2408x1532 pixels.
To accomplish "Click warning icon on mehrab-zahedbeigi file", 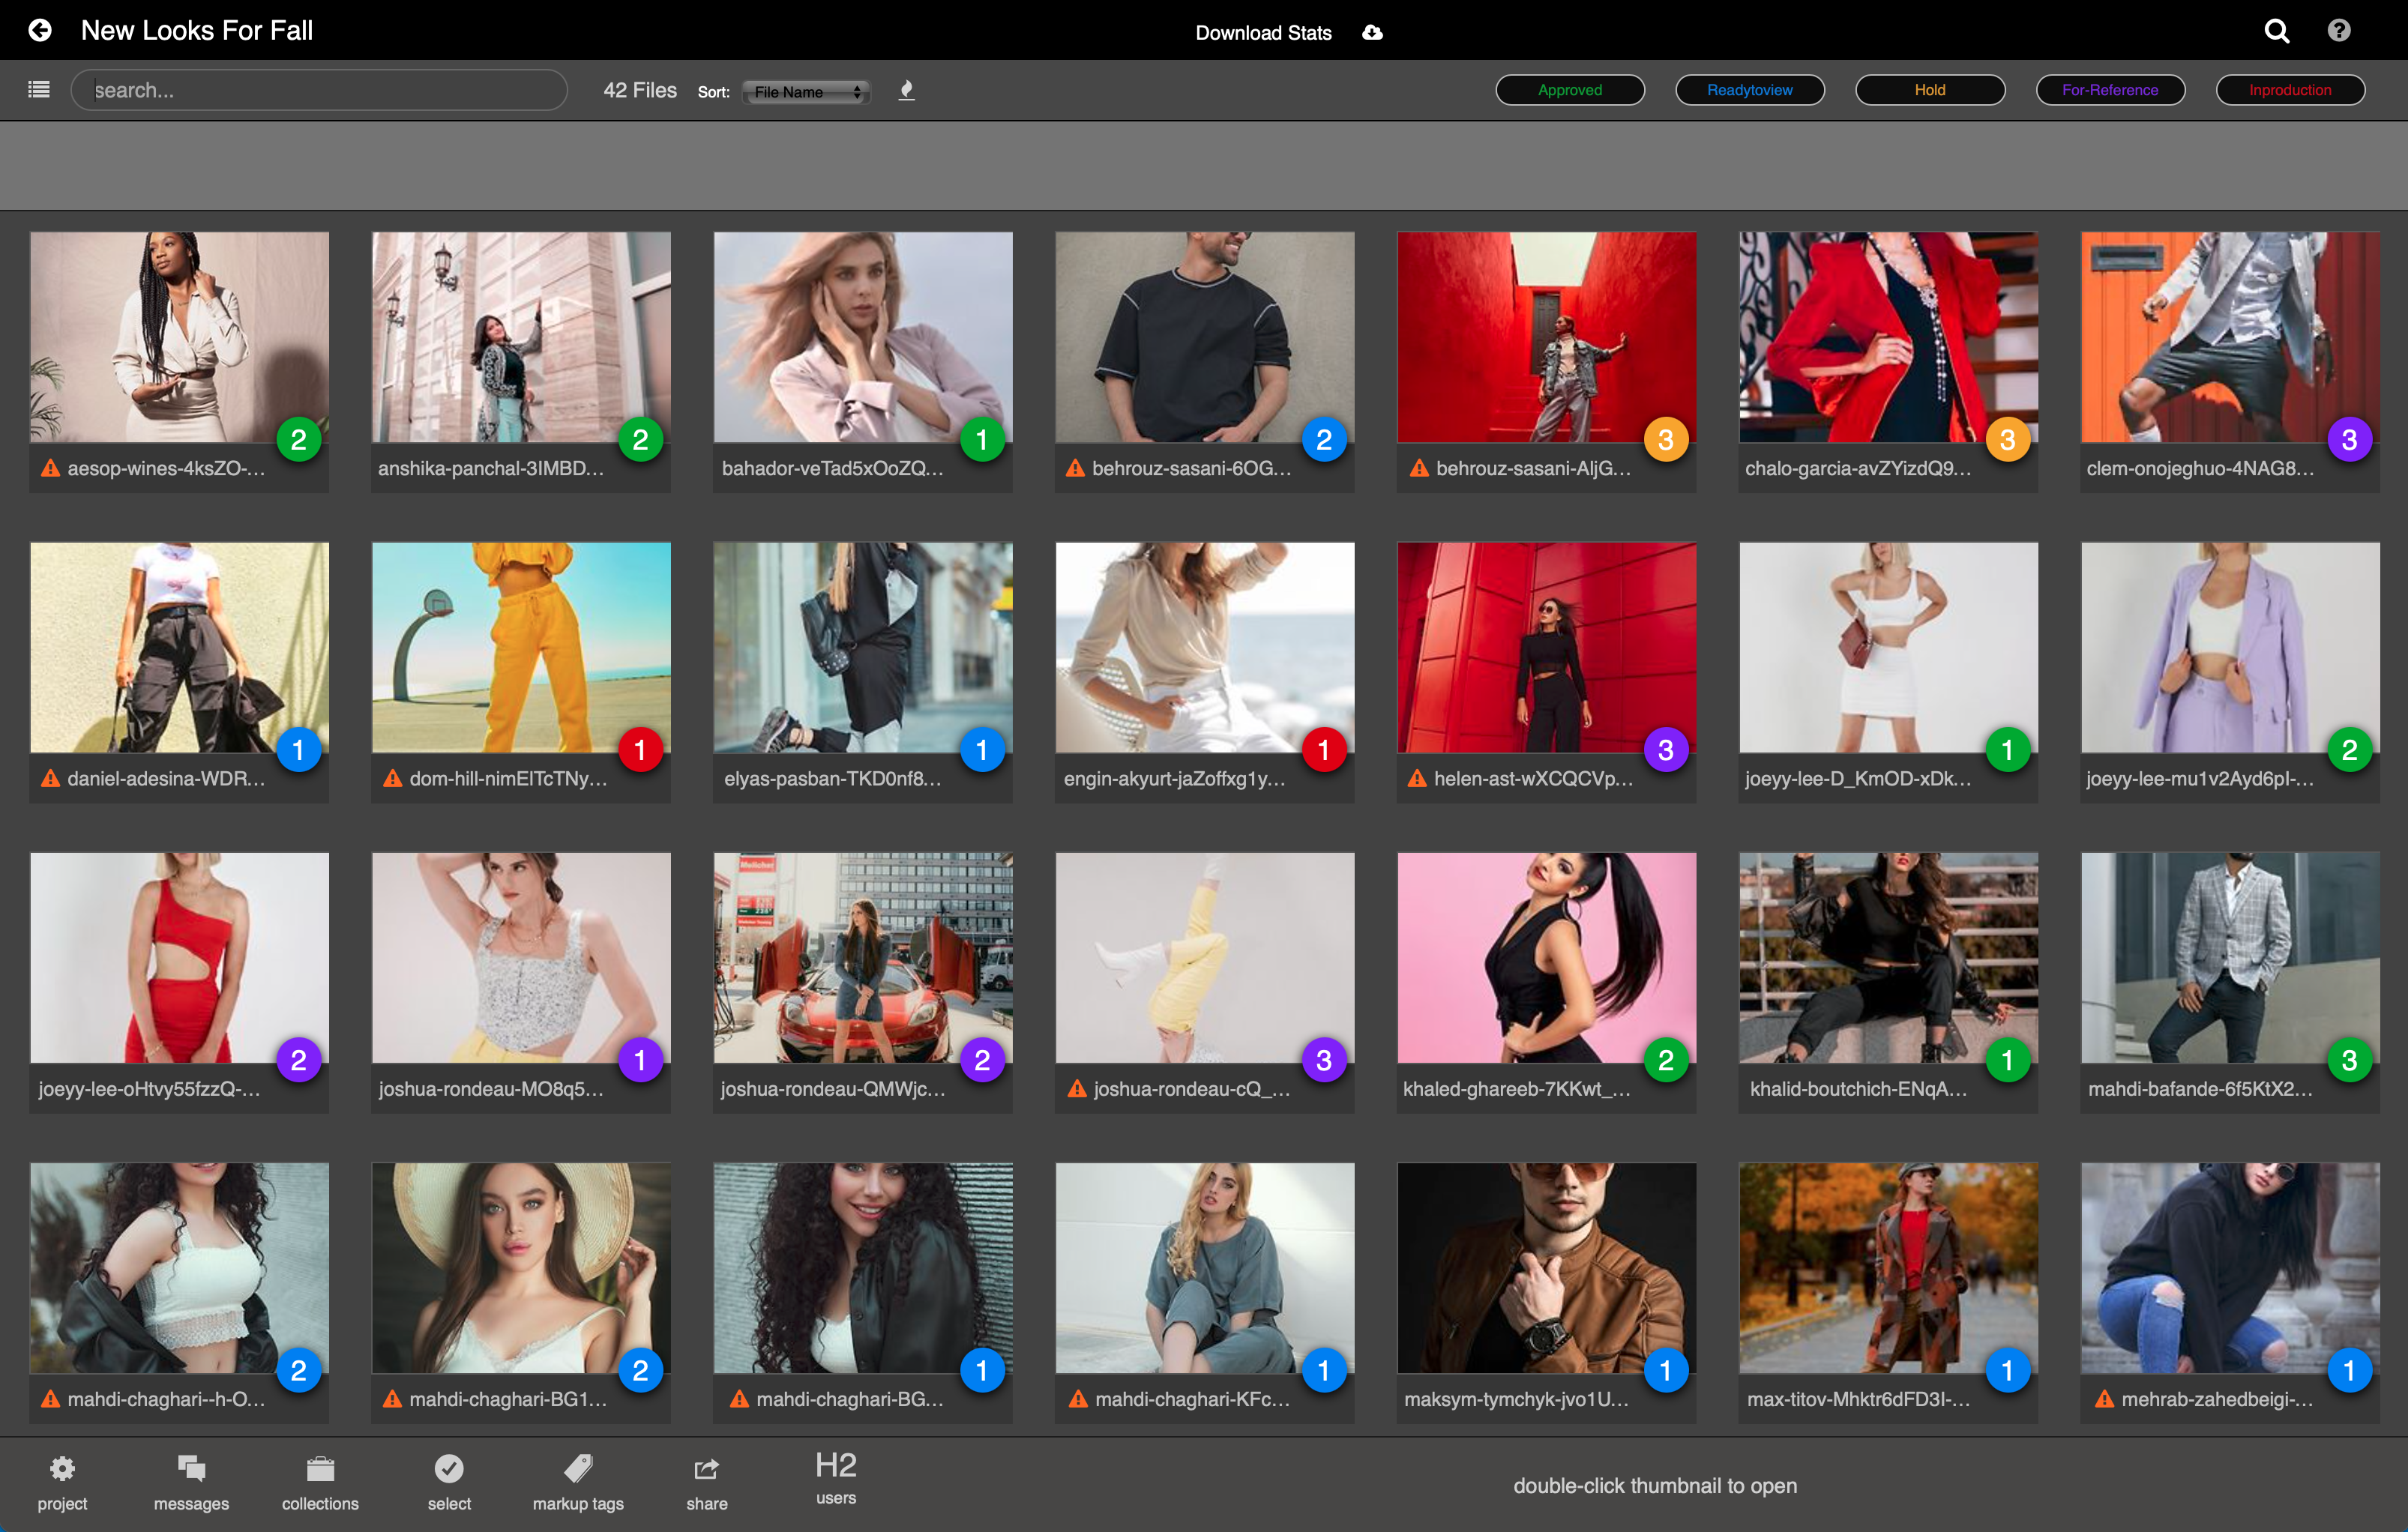I will coord(2104,1398).
